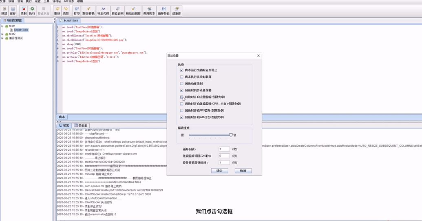The width and height of the screenshot is (422, 221).
Task: Expand the test2 project tree node
Action: pos(2,34)
